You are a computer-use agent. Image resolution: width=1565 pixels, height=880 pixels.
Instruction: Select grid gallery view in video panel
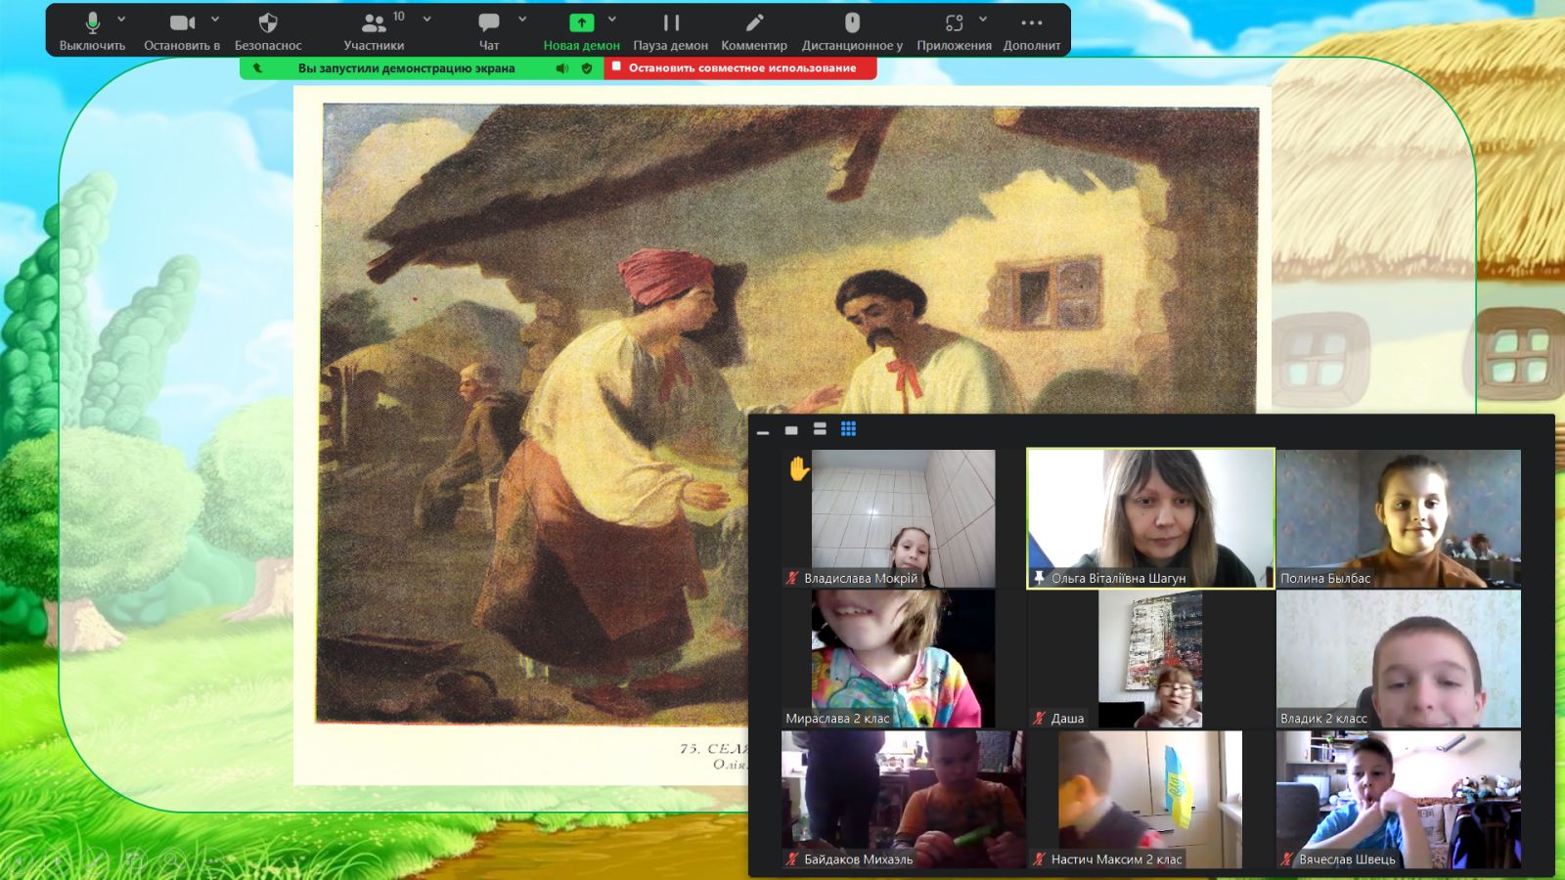848,429
